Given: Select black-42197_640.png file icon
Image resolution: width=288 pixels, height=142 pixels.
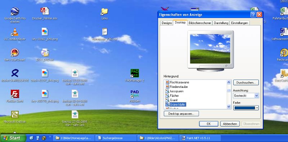Looking at the screenshot, I should (45, 73).
